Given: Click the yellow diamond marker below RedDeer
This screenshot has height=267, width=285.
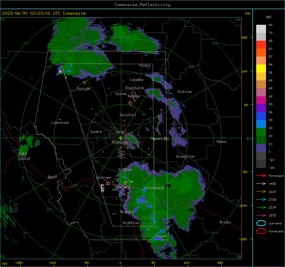Looking at the screenshot, I should click(x=130, y=103).
